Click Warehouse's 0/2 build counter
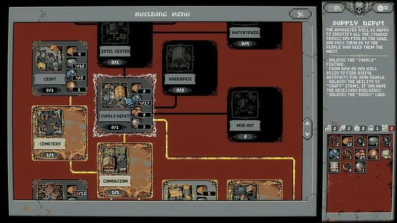Image resolution: width=397 pixels, height=223 pixels. pyautogui.click(x=180, y=90)
